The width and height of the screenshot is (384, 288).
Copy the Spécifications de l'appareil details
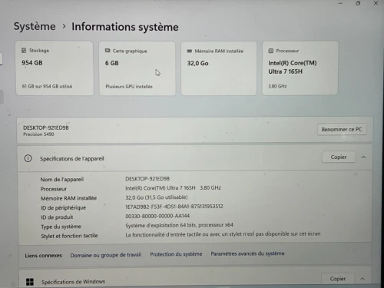339,157
